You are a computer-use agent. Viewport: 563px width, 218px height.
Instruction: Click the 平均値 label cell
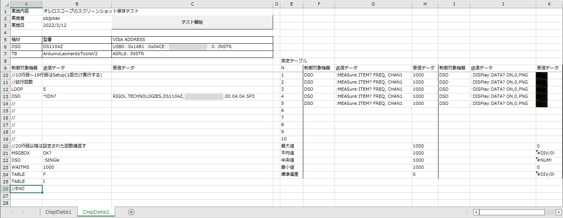[291, 153]
